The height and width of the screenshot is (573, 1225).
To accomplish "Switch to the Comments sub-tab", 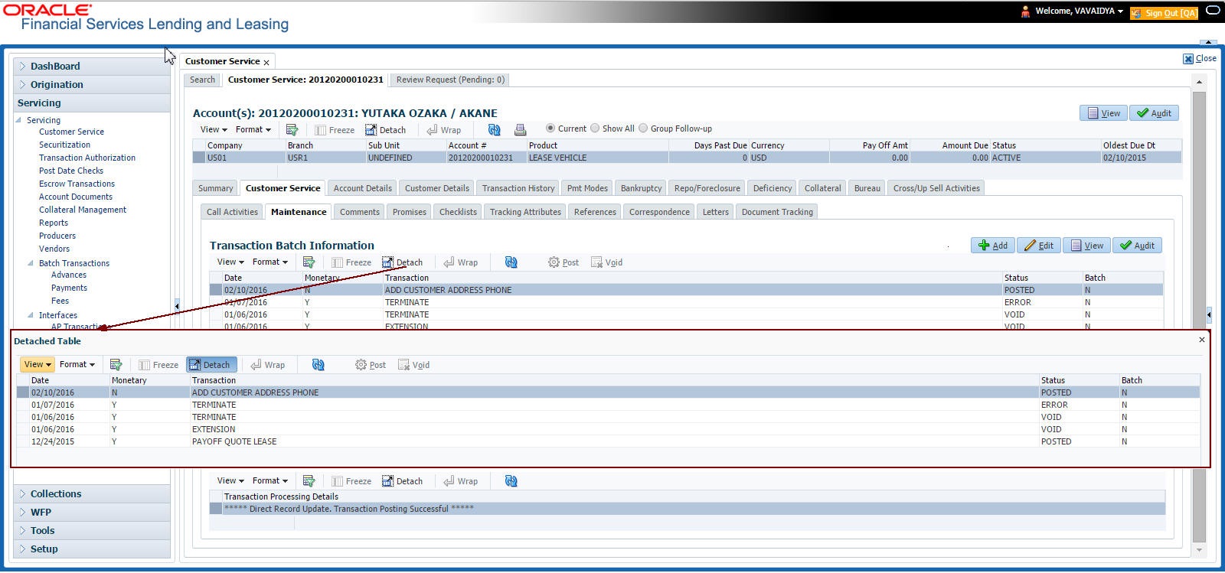I will pos(359,212).
